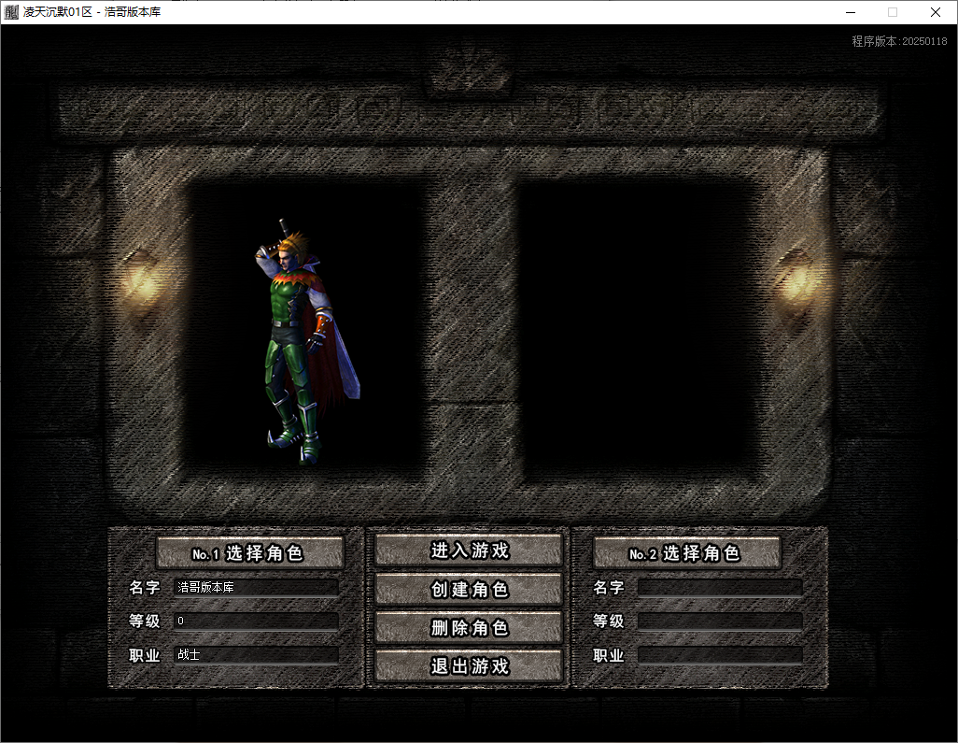The height and width of the screenshot is (743, 958).
Task: Close the game window
Action: tap(936, 12)
